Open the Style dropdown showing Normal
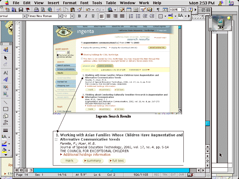The height and width of the screenshot is (179, 239). [x=24, y=16]
